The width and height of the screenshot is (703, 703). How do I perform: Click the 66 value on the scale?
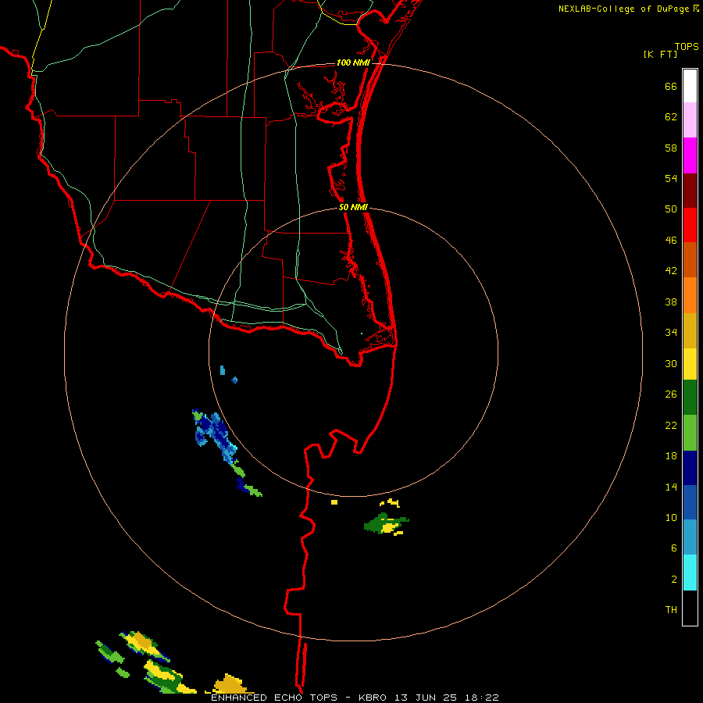pos(671,87)
